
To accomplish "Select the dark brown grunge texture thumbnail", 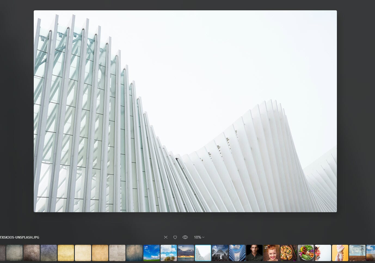I will 32,253.
